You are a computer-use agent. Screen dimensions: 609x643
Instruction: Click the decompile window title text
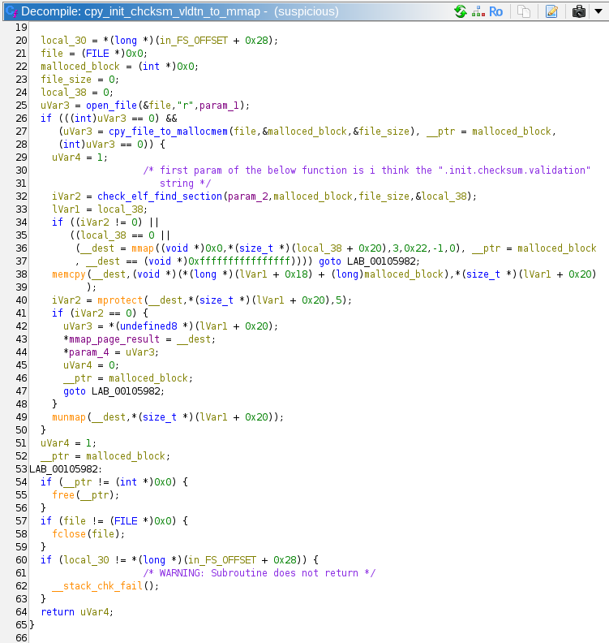(x=180, y=11)
